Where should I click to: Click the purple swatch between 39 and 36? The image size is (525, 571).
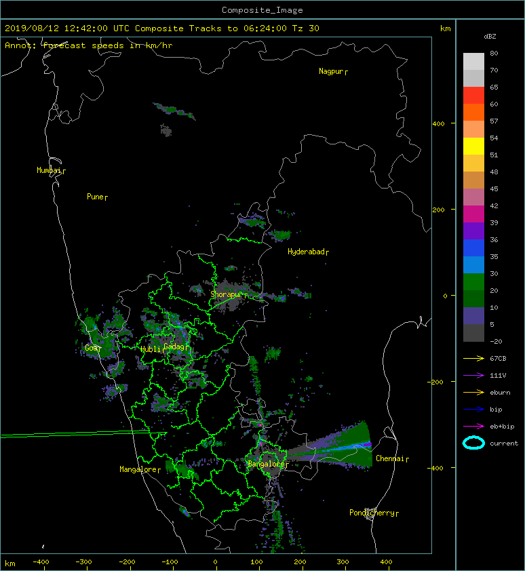tap(473, 231)
